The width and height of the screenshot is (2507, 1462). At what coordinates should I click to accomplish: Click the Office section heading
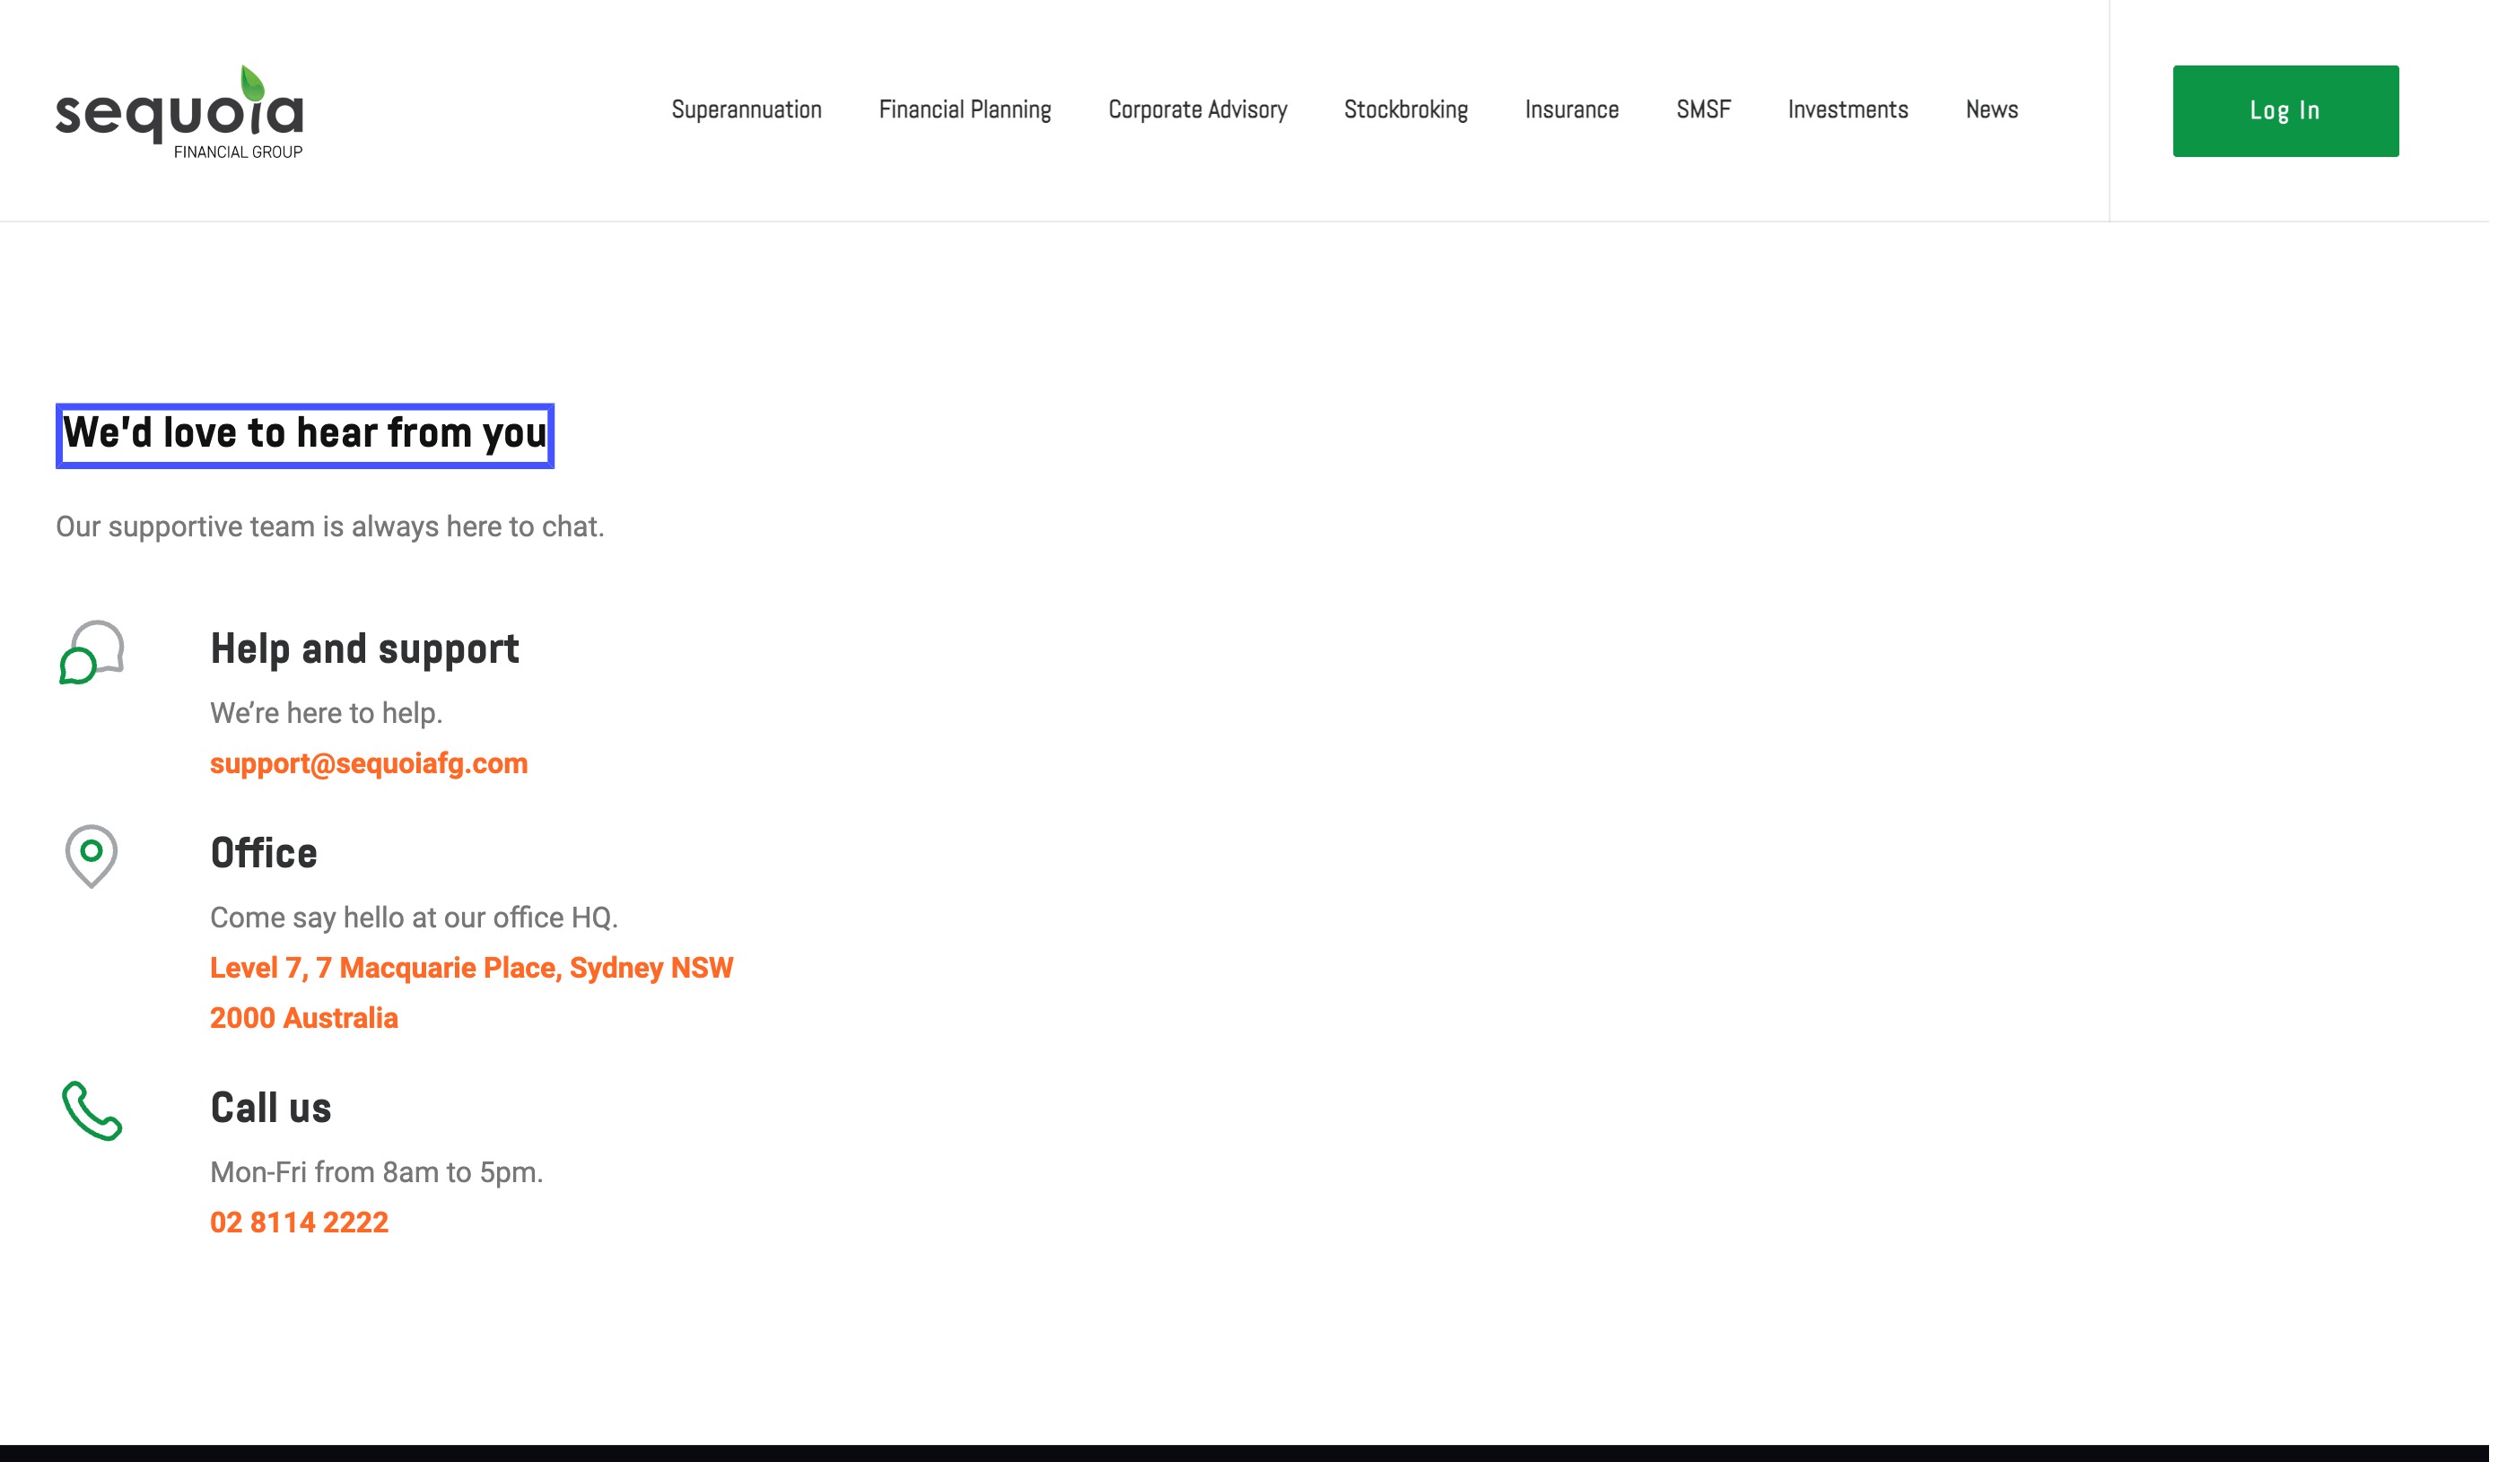[264, 853]
